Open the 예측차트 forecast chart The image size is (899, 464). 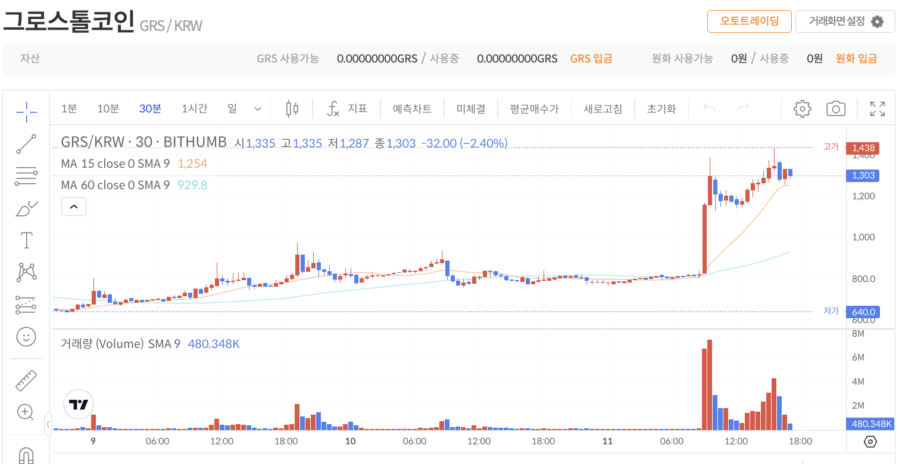[412, 109]
